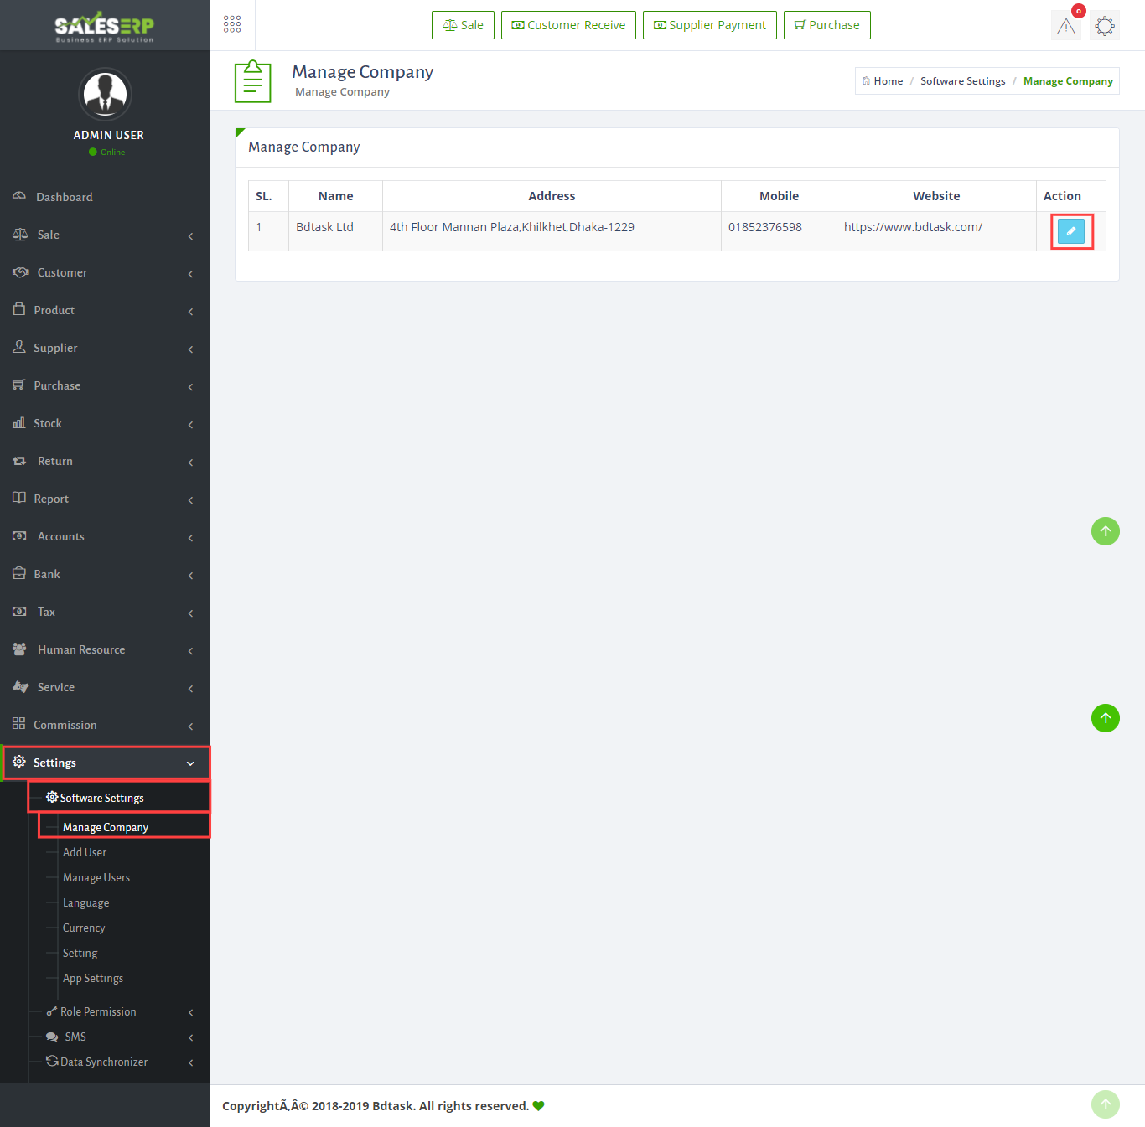Click the Supplier Payment button
The image size is (1145, 1127).
coord(709,25)
